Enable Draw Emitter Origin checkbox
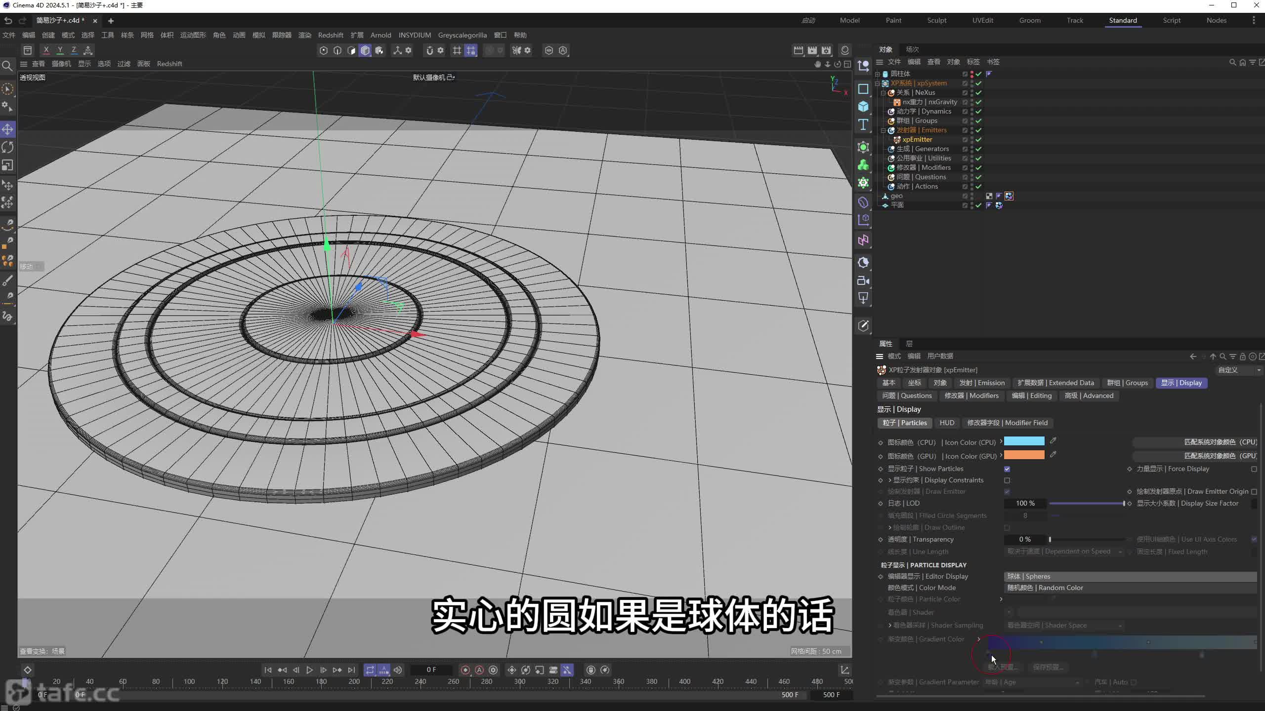 [x=1254, y=492]
